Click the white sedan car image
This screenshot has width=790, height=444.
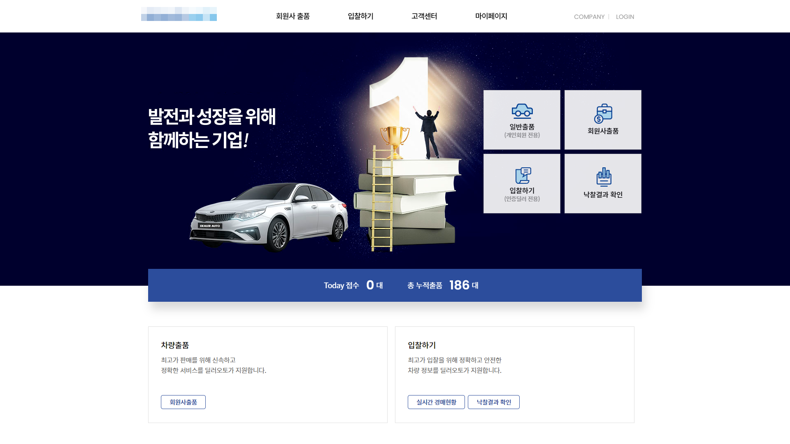[x=269, y=217]
